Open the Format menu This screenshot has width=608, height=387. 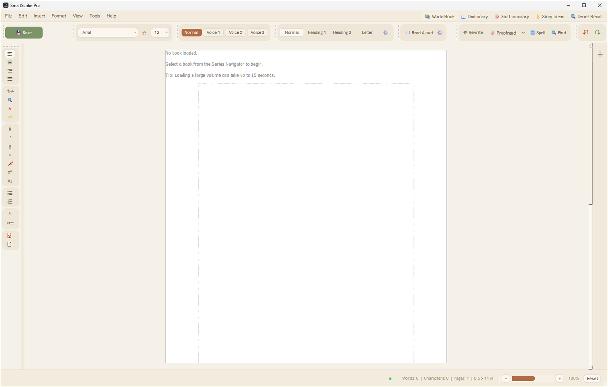tap(59, 16)
